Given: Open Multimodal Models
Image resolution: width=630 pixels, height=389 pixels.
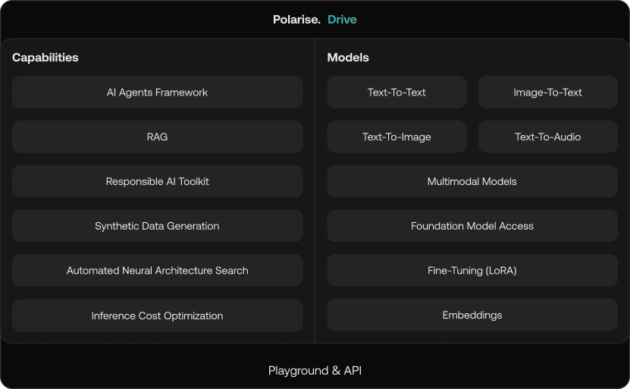Looking at the screenshot, I should click(x=472, y=181).
